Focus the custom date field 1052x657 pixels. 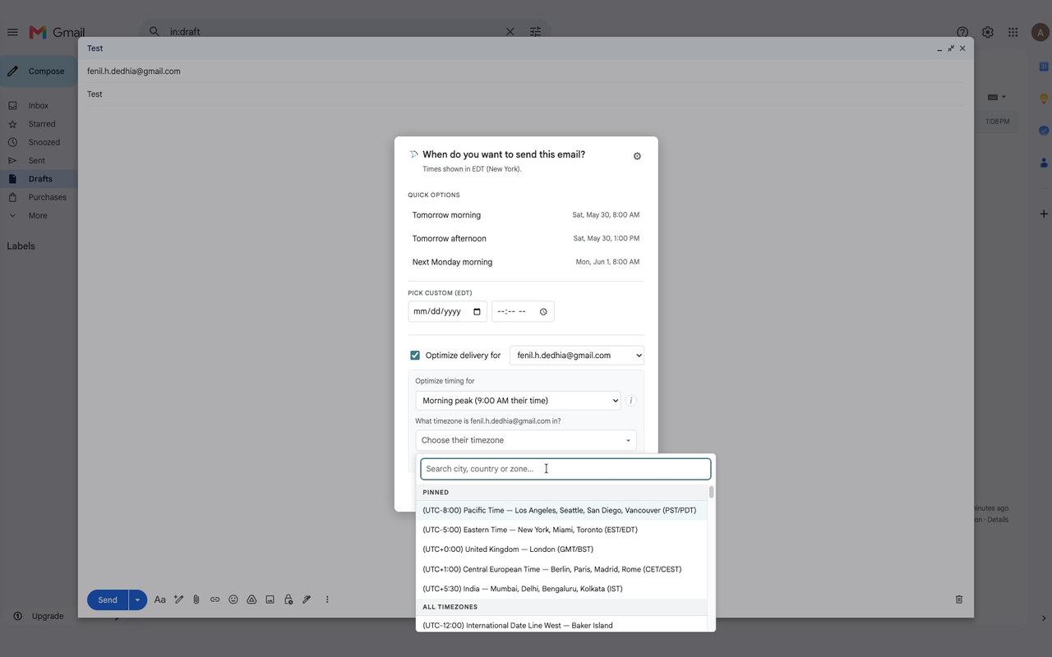tap(447, 312)
